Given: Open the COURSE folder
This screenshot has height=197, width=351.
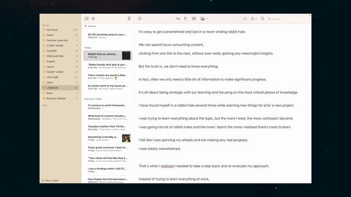Looking at the screenshot, I should [x=60, y=51].
